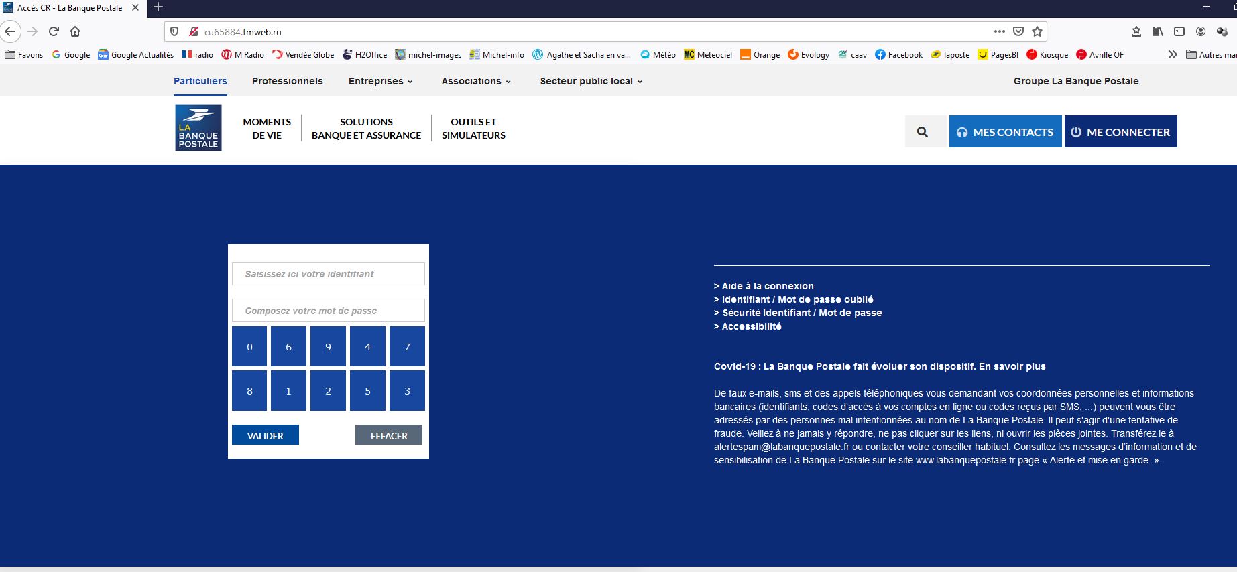Click the insecure connection padlock icon
Image resolution: width=1237 pixels, height=572 pixels.
coord(193,31)
